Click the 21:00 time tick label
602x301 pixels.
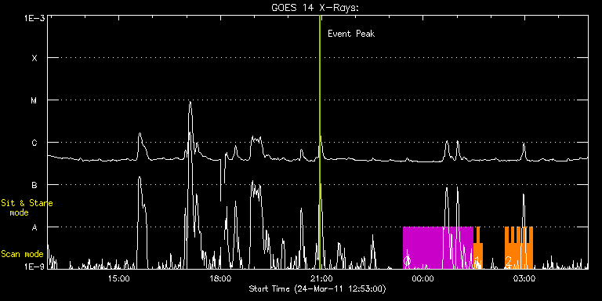321,278
